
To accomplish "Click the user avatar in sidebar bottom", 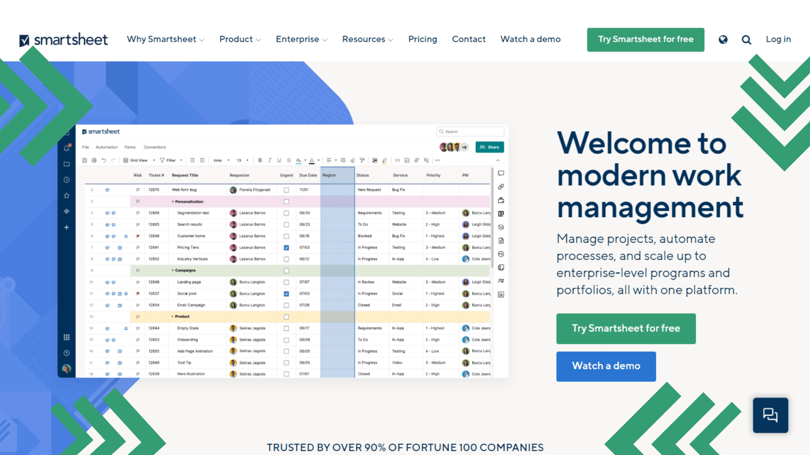I will coord(67,369).
